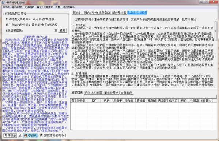
Task: Click the 2、时事搜股 section heading
Action: [79, 73]
